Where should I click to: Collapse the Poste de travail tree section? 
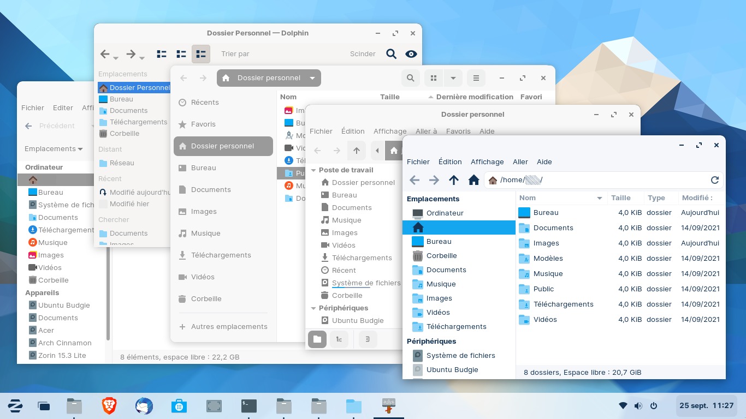tap(313, 170)
